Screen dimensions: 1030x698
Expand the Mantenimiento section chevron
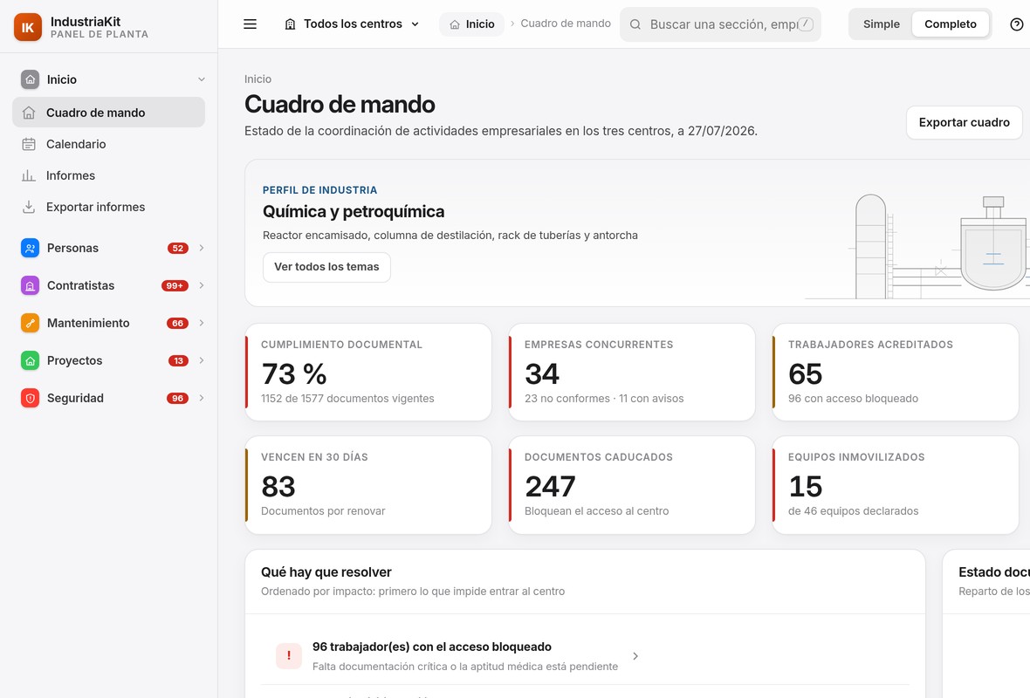point(202,323)
